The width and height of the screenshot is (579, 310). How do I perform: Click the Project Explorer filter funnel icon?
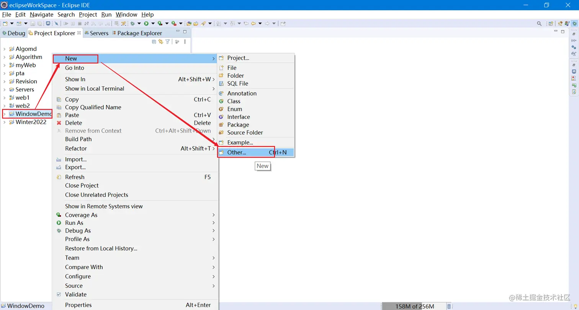click(167, 42)
